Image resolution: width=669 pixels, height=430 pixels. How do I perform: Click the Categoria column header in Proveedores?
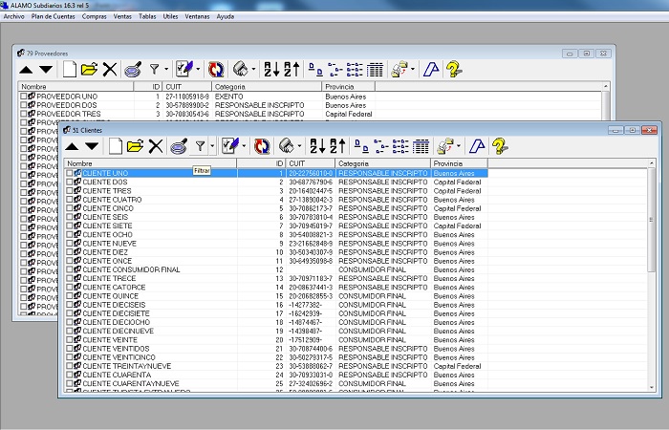267,87
